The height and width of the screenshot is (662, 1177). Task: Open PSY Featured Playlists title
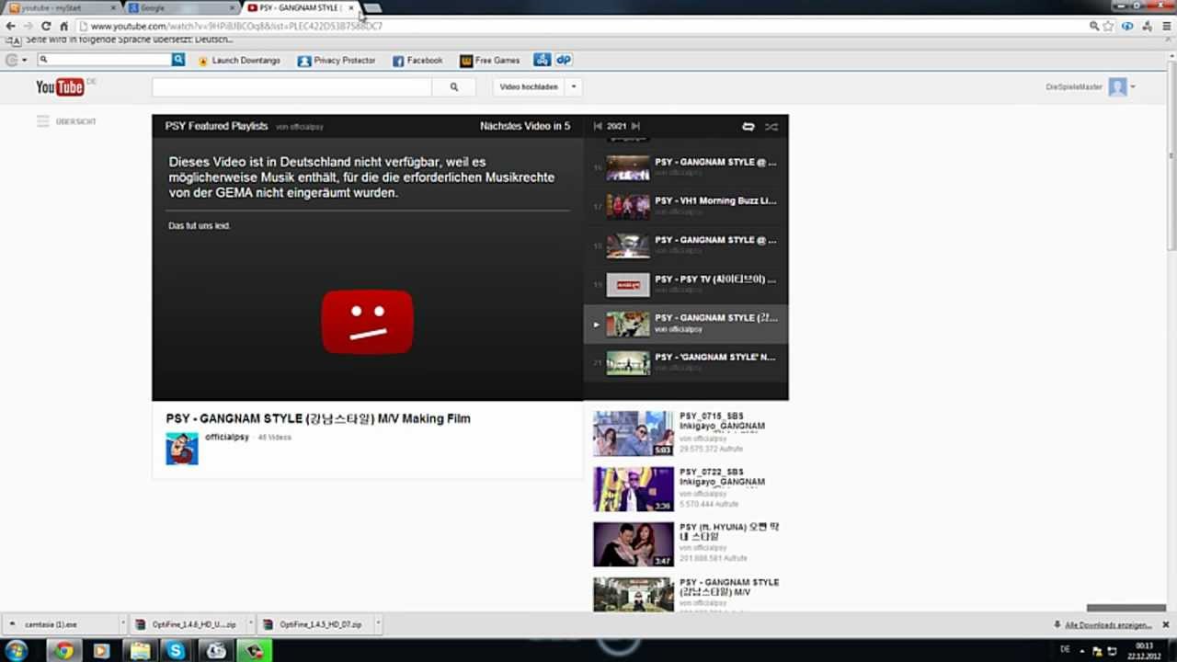point(216,126)
